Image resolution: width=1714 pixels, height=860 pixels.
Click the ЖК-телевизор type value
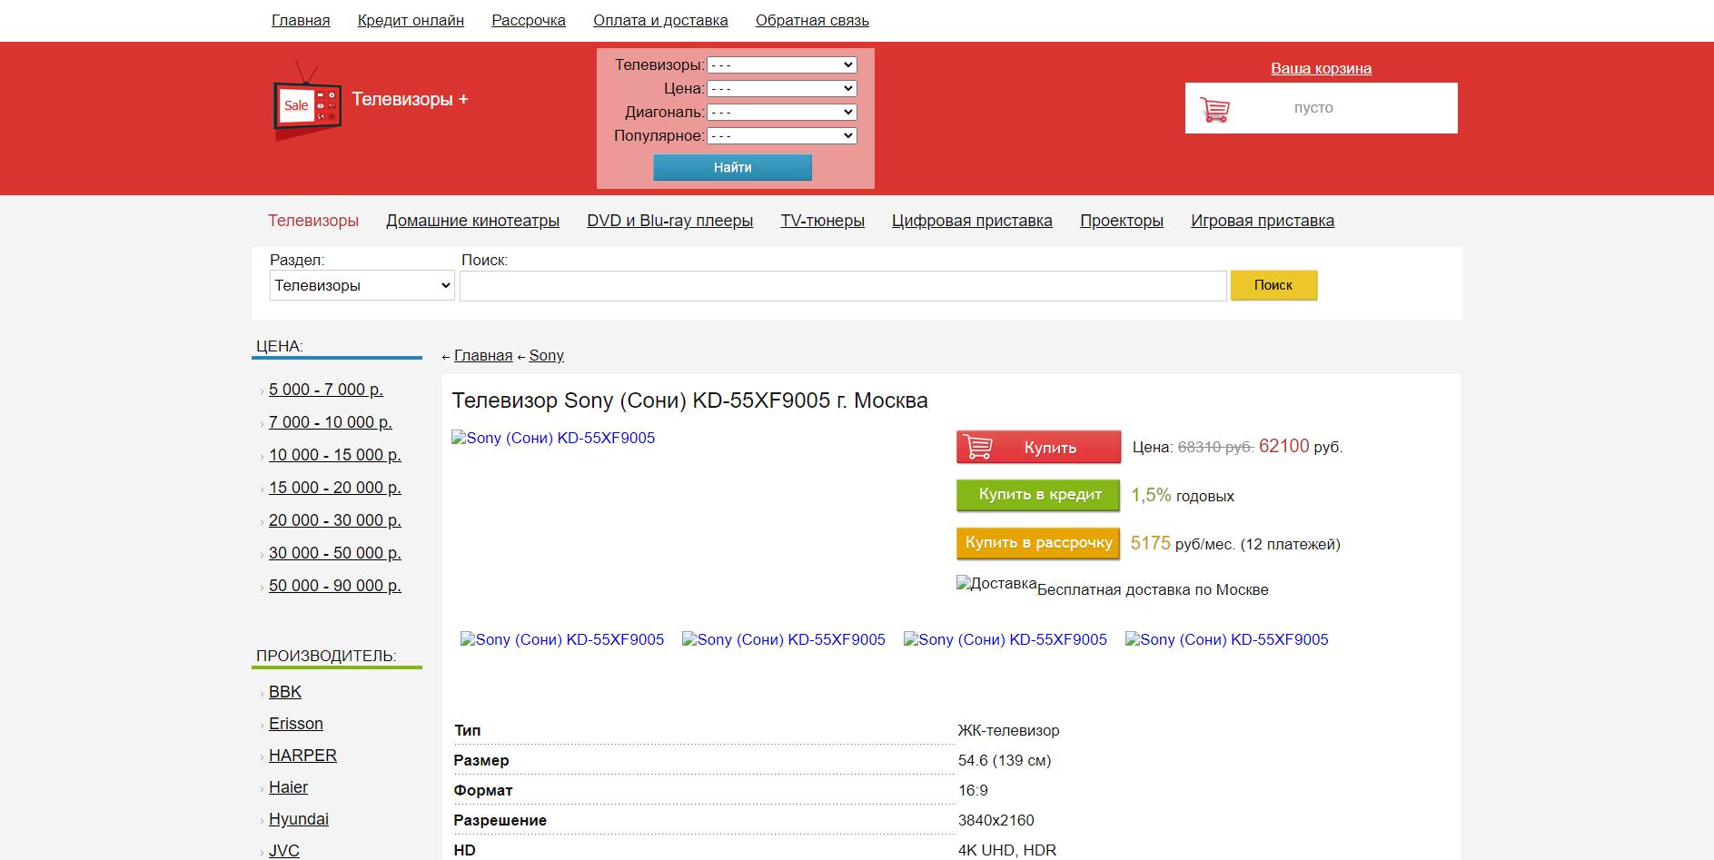coord(1009,730)
